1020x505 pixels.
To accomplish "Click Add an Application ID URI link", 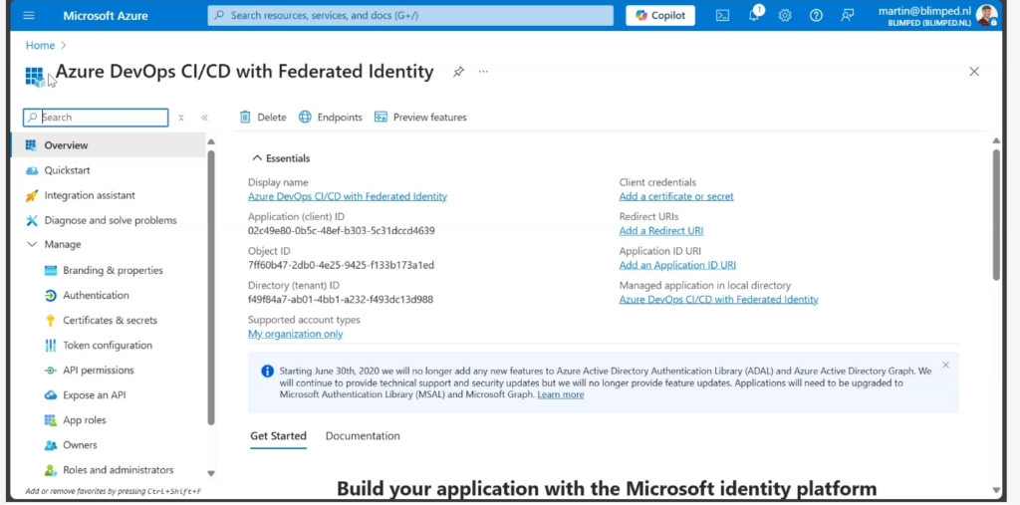I will coord(677,266).
